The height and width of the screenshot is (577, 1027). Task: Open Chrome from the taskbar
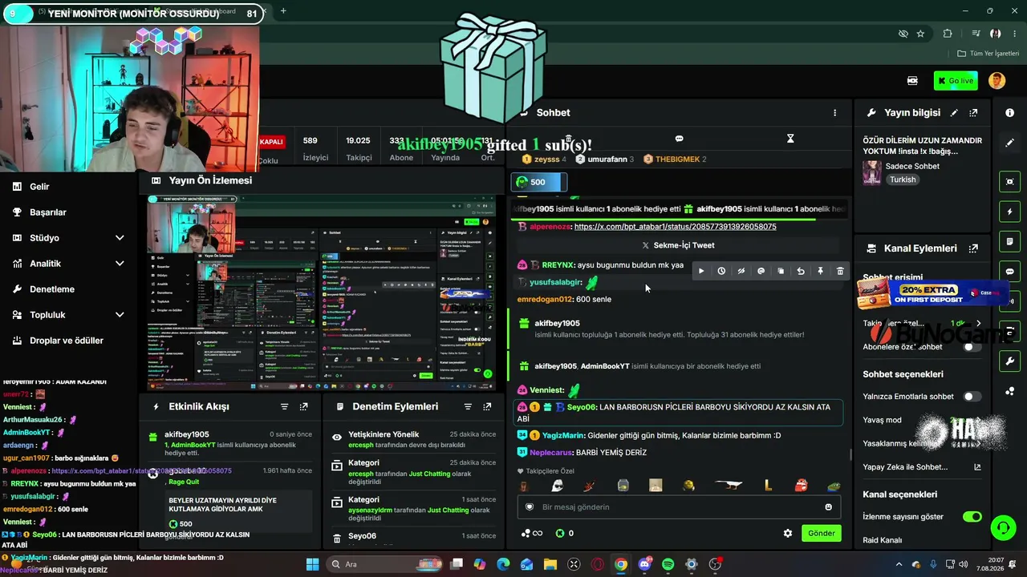click(x=621, y=564)
